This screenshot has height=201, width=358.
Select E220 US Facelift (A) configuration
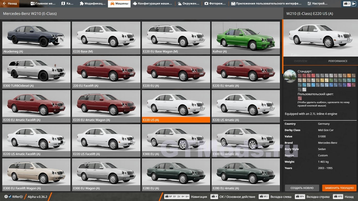coord(106,140)
